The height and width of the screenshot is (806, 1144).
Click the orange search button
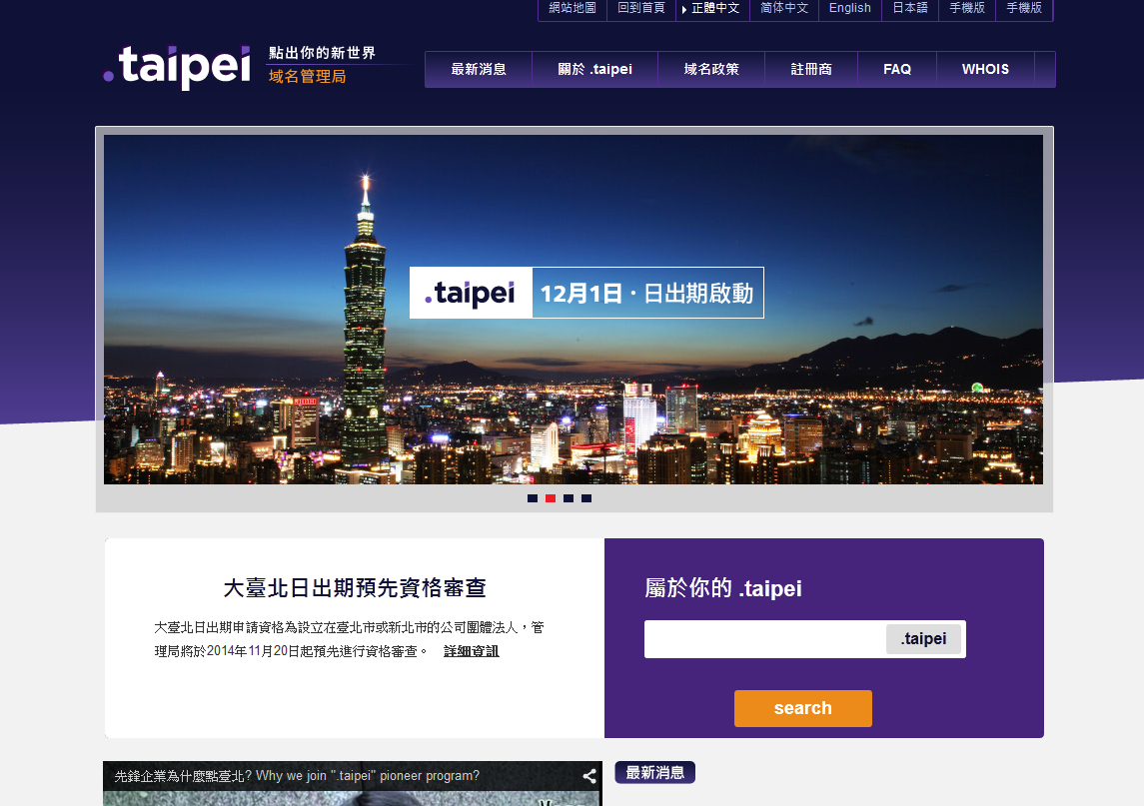pos(802,708)
